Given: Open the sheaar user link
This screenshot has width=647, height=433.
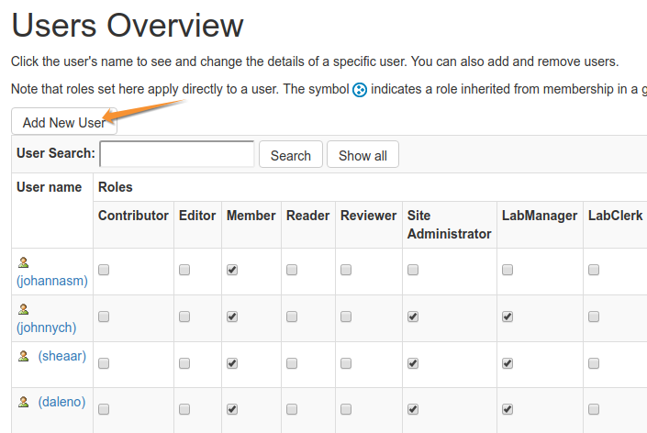Looking at the screenshot, I should click(x=61, y=356).
